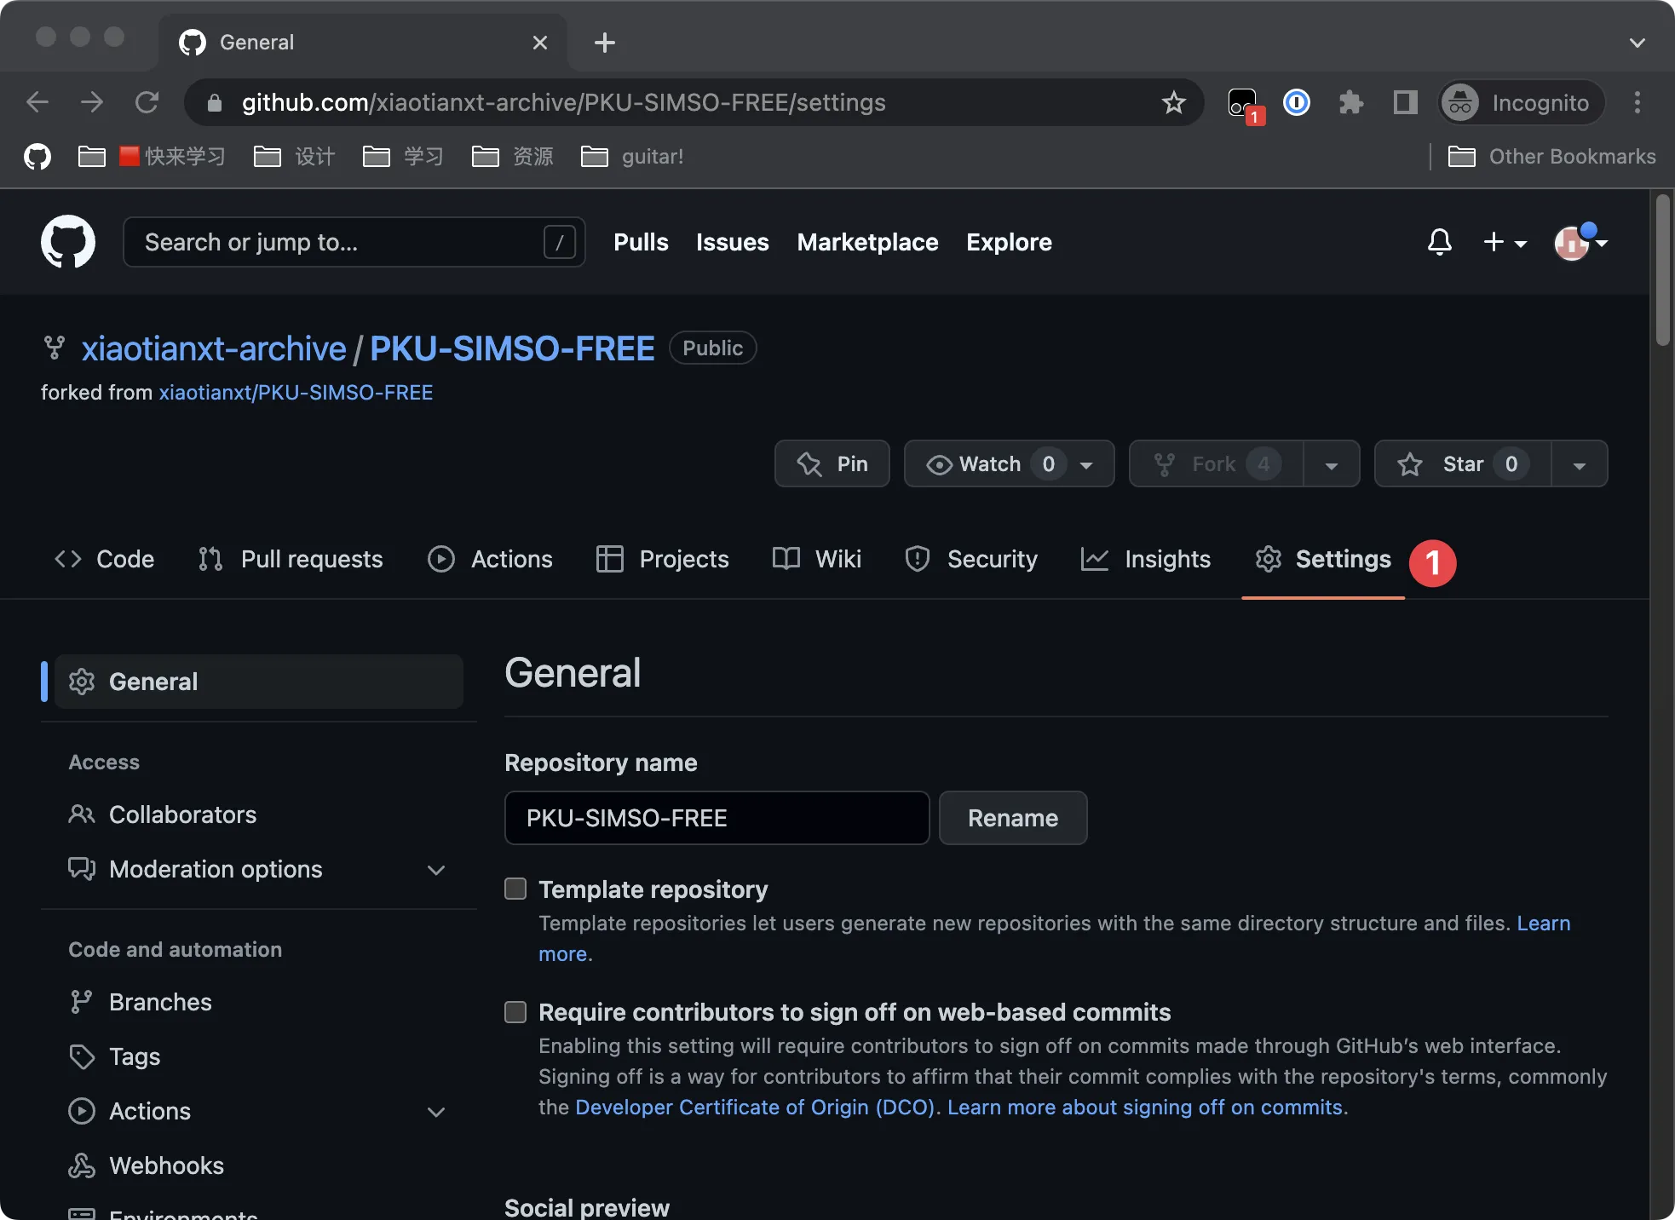1675x1220 pixels.
Task: Click the Incognito profile indicator
Action: tap(1522, 102)
